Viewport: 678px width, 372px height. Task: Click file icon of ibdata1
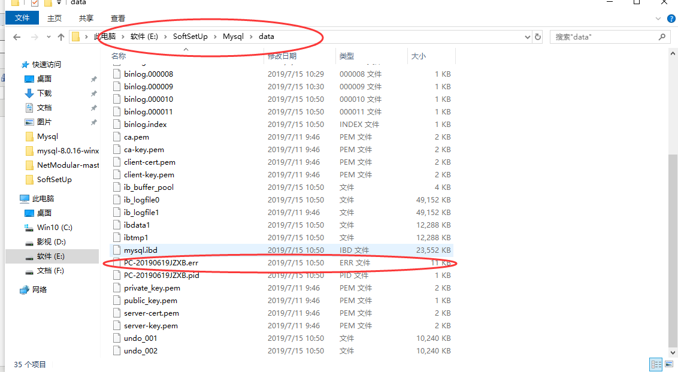tap(116, 225)
